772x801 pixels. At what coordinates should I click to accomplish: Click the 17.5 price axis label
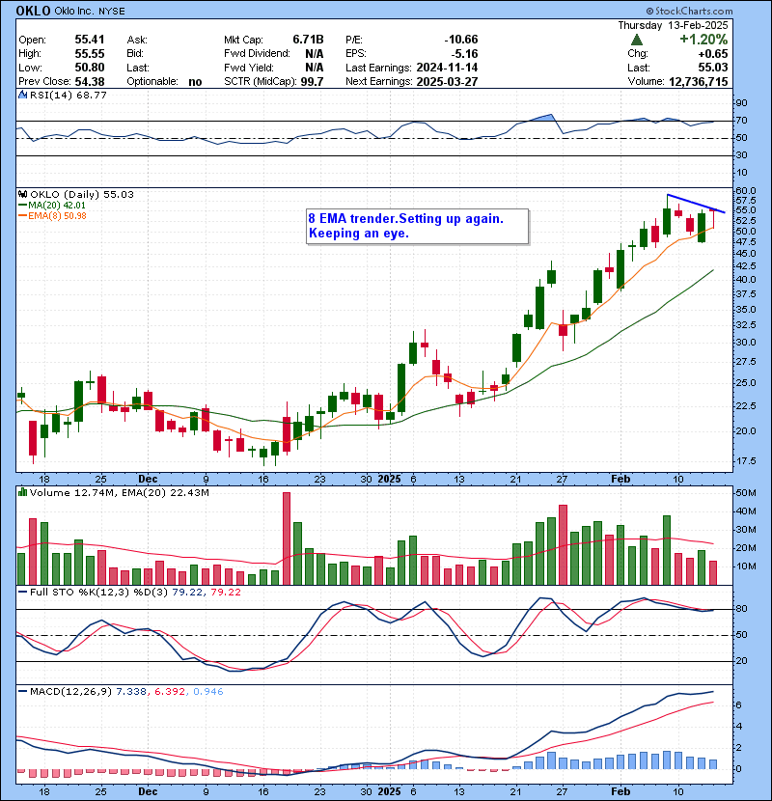pyautogui.click(x=746, y=460)
